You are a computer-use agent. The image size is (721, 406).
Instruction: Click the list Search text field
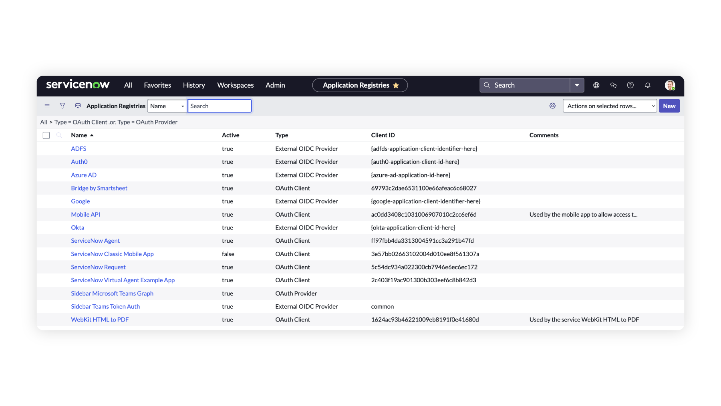tap(219, 106)
